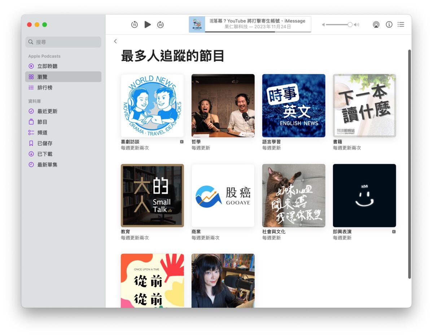Go back with the chevron arrow
433x336 pixels.
[115, 41]
